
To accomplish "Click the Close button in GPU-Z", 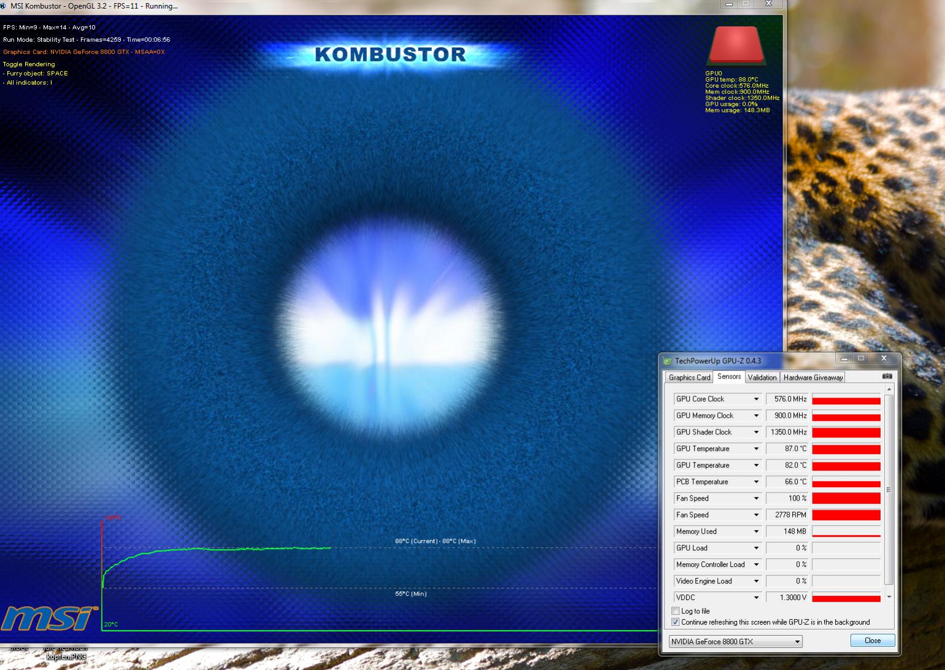I will [872, 641].
